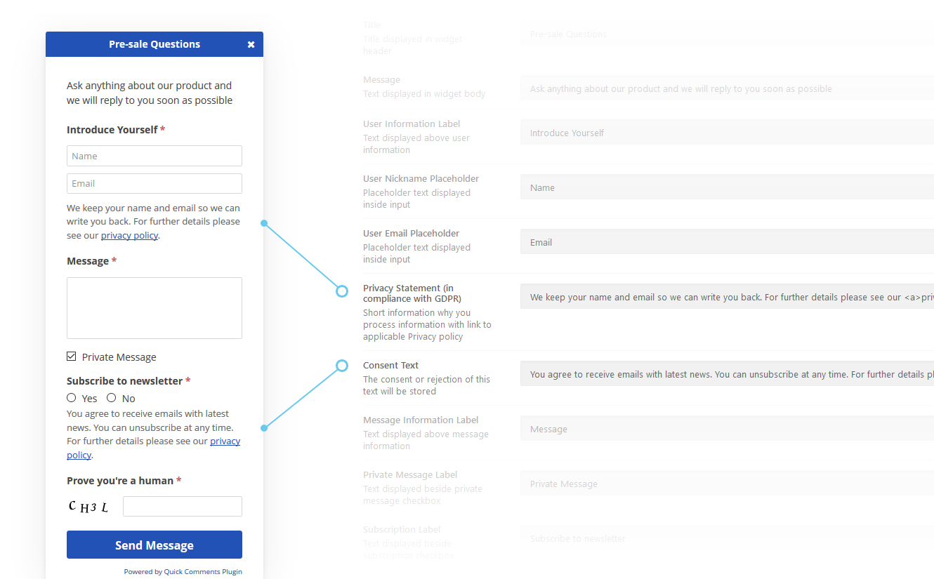Click the Consent Text settings field

[x=727, y=374]
